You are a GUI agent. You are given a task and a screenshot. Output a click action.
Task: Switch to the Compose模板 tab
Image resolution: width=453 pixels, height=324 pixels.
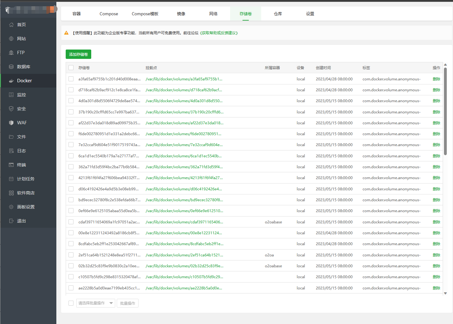(x=145, y=14)
